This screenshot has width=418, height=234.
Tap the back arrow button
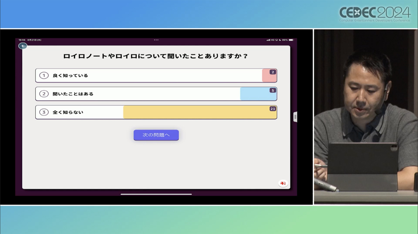23,46
